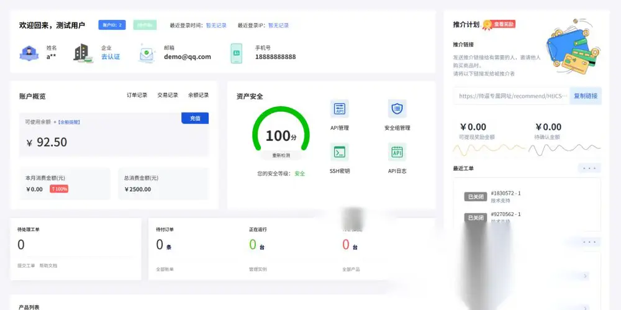Click the 查看奖励 badge

pyautogui.click(x=504, y=24)
